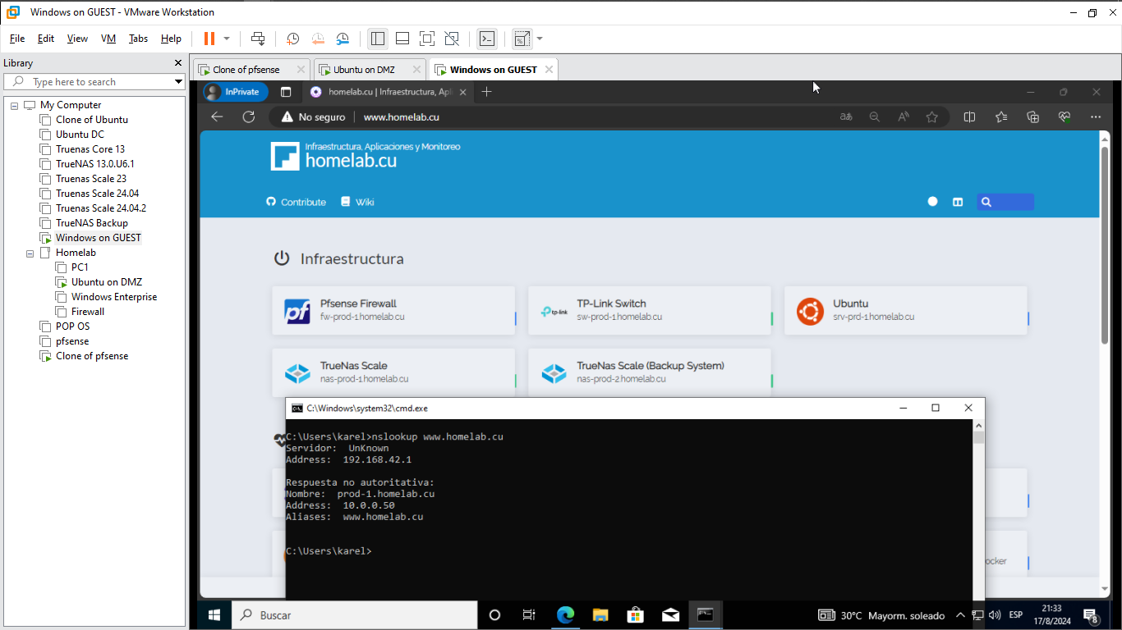Click the read aloud icon
This screenshot has height=630, width=1122.
click(x=904, y=117)
